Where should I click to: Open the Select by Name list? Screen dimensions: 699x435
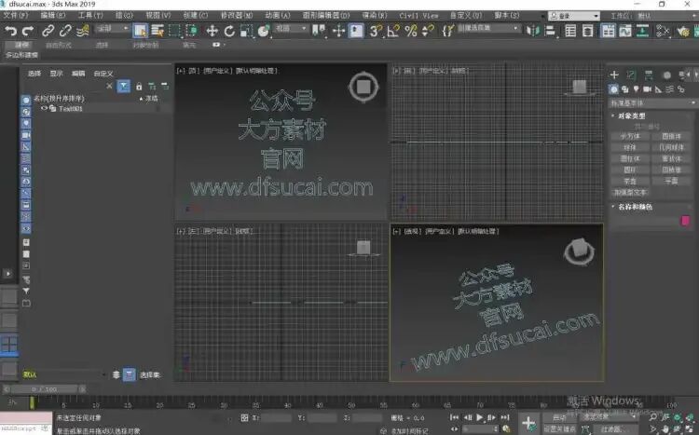(x=158, y=31)
